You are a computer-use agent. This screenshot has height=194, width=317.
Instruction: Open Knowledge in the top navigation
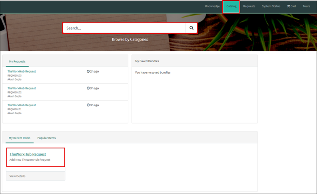point(212,6)
